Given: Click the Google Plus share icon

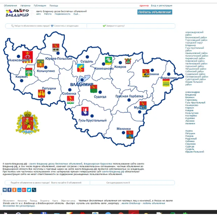Looking at the screenshot, I should (x=24, y=190).
